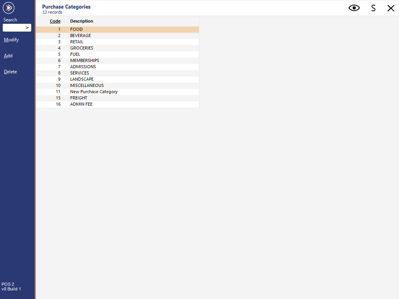Select the Delete action
The image size is (399, 299).
coord(10,72)
